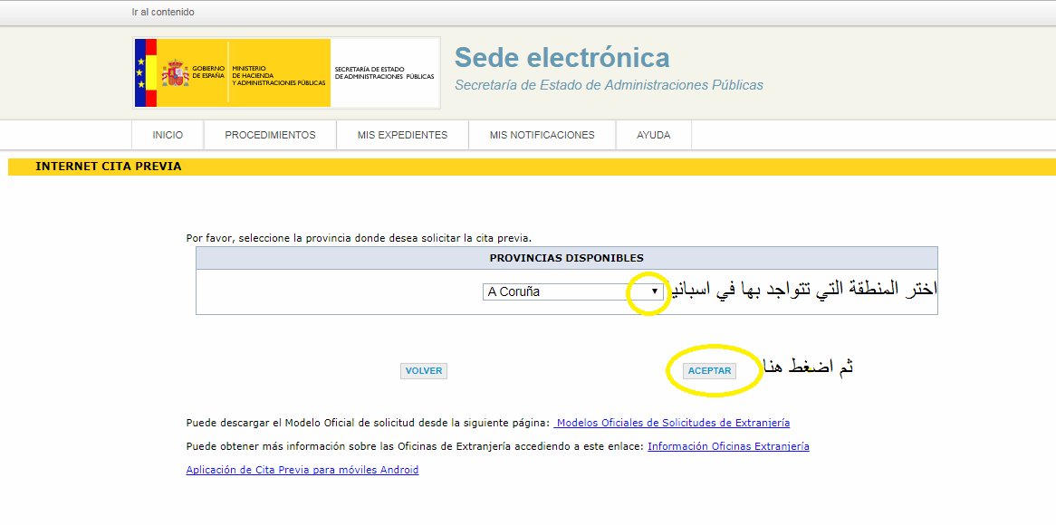Open the MIS NOTIFICACIONES section
Viewport: 1056px width, 525px height.
point(542,135)
